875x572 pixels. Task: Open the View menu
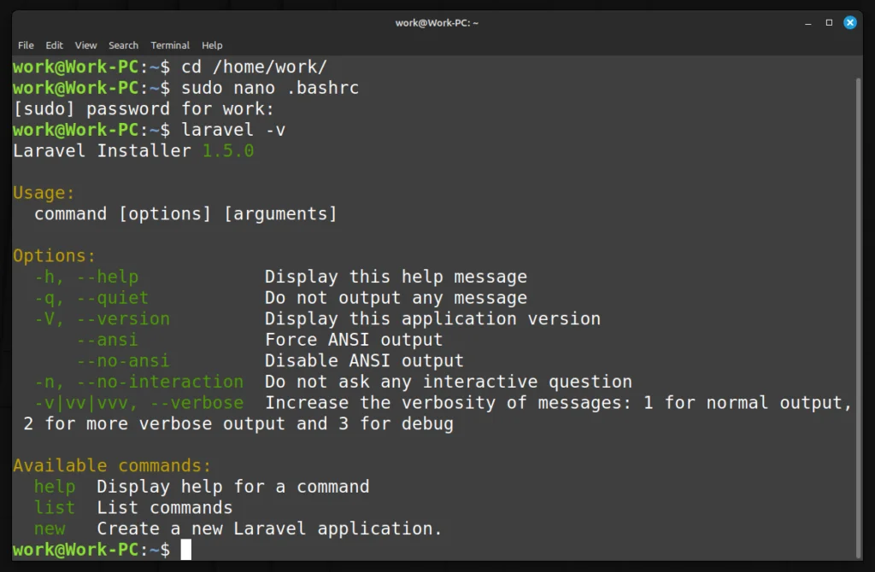click(x=86, y=45)
